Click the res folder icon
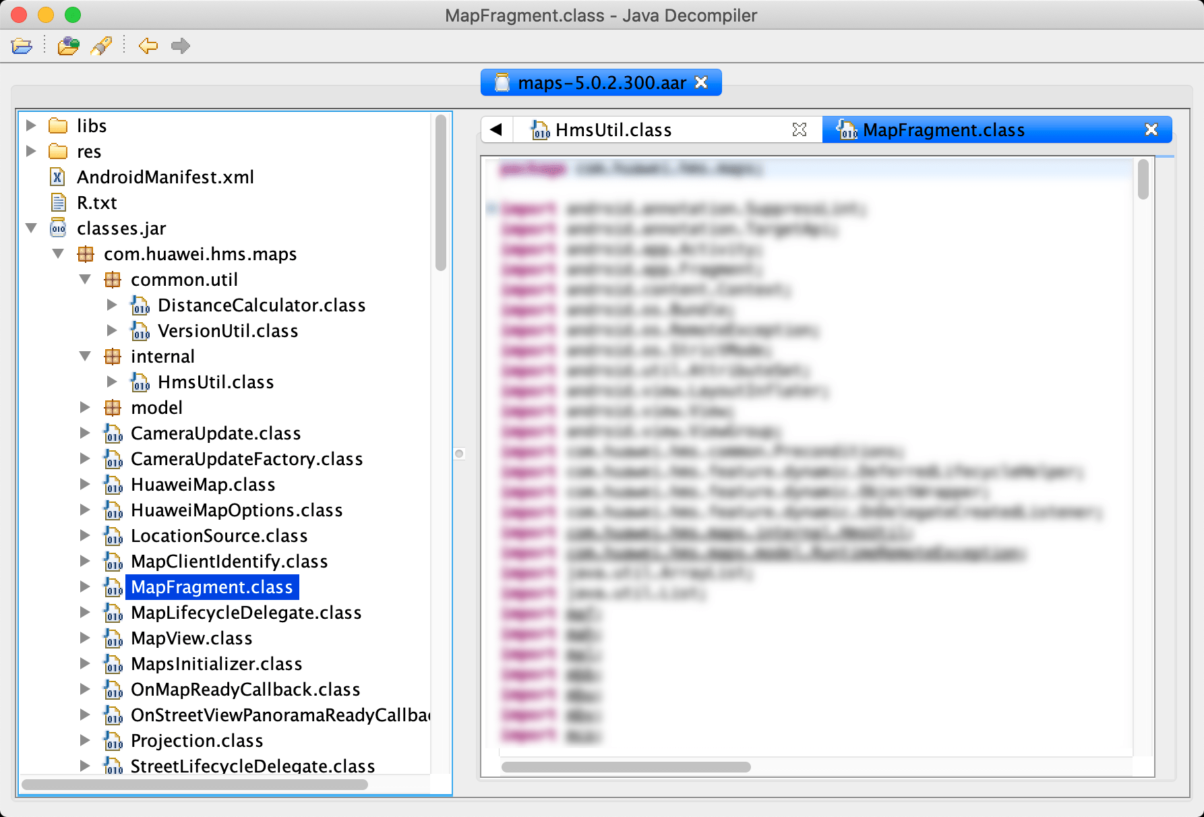This screenshot has height=817, width=1204. click(x=59, y=152)
